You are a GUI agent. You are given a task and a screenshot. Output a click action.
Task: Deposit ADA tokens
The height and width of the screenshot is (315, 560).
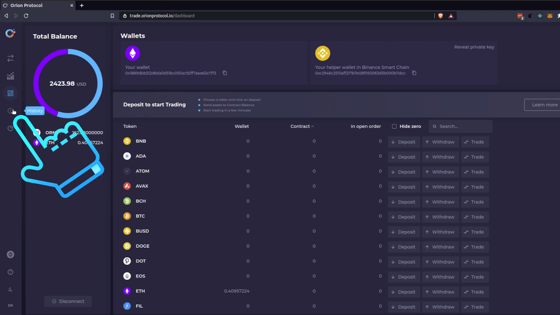[404, 157]
